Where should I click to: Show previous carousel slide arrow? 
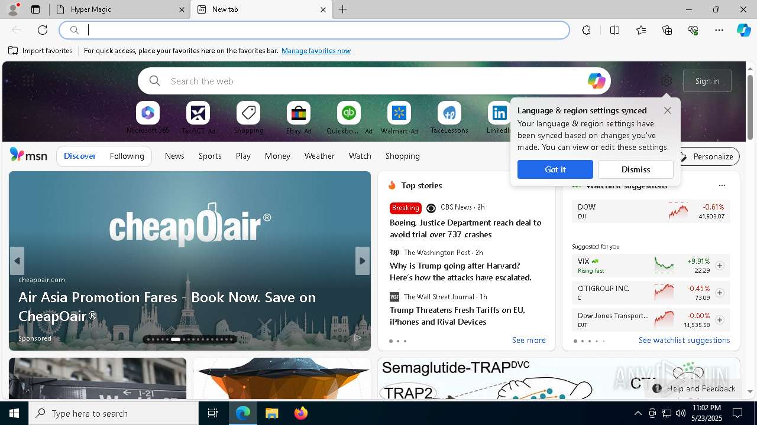point(17,261)
